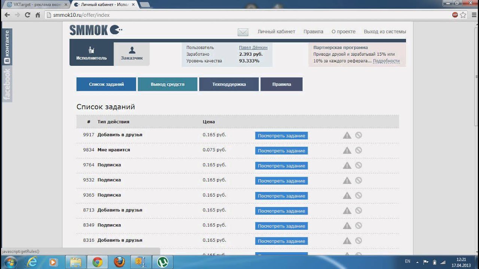
Task: Open the dark Правила button below the header
Action: pos(282,84)
